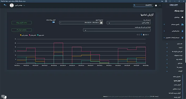Click the green مشاهده نمودار button
The width and height of the screenshot is (186, 99).
tap(22, 30)
